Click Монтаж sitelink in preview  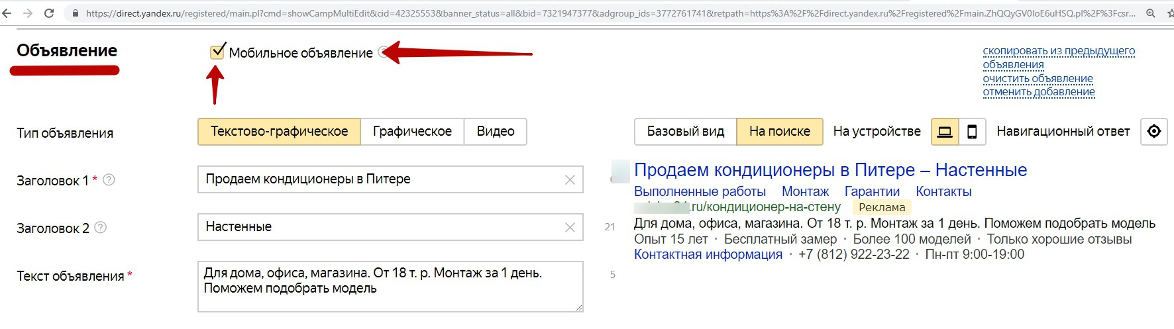(805, 191)
